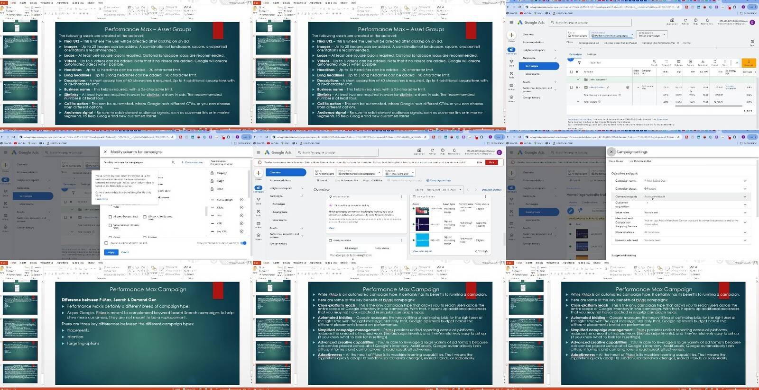Click Learn more link in tooltip popup

coord(102,199)
